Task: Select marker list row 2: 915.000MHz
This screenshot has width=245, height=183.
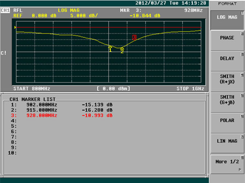Action: [62, 110]
